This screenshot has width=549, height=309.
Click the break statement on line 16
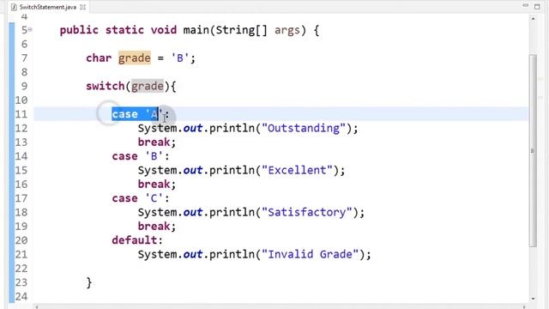point(154,185)
